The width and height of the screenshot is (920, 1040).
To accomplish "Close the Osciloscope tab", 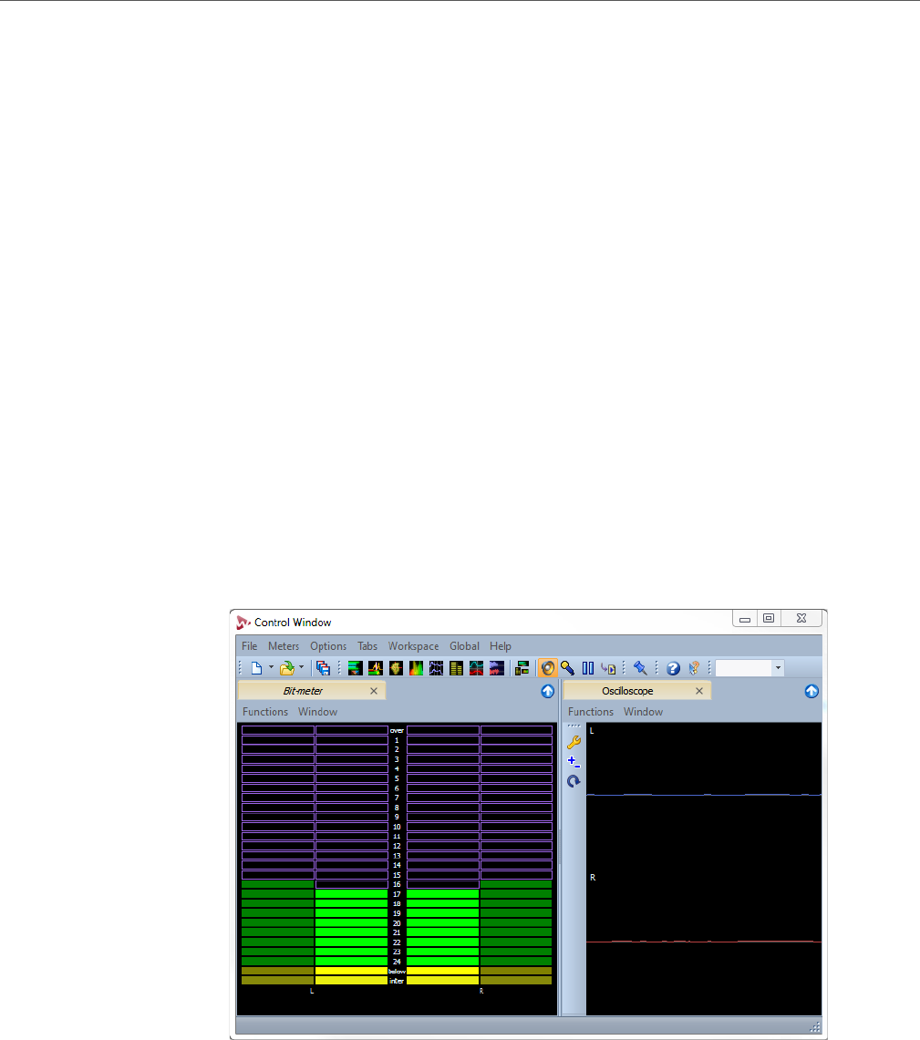I will 699,691.
